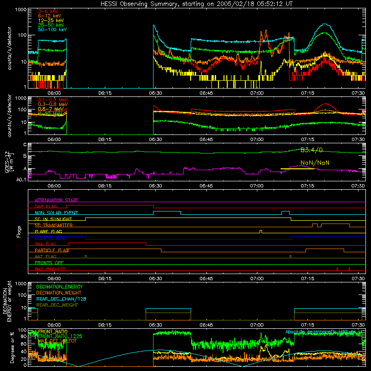The width and height of the screenshot is (371, 371).
Task: Select the SC_TRANSMITTER flag label
Action: (54, 225)
